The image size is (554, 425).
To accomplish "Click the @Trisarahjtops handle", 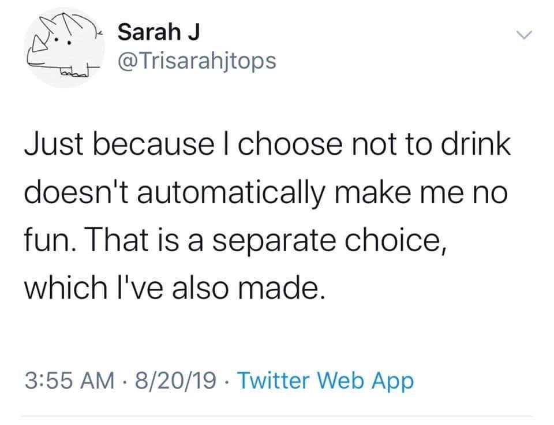I will pos(196,60).
